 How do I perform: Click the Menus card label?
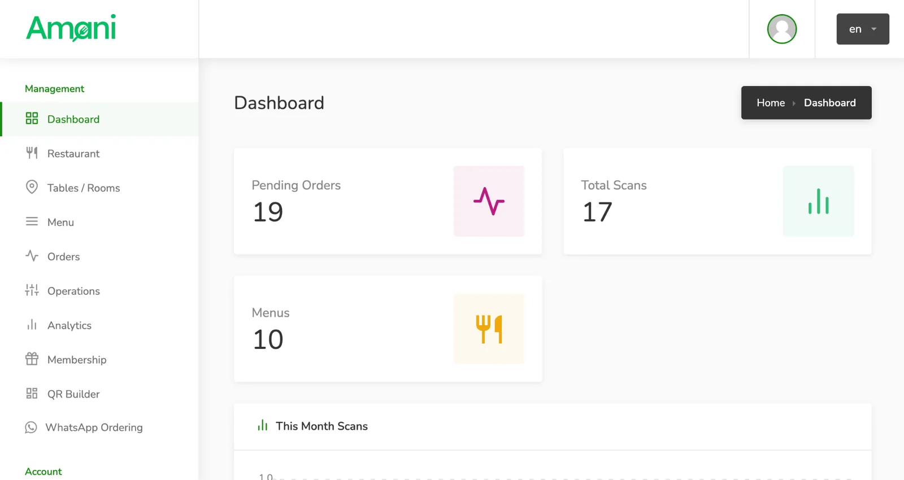tap(271, 313)
